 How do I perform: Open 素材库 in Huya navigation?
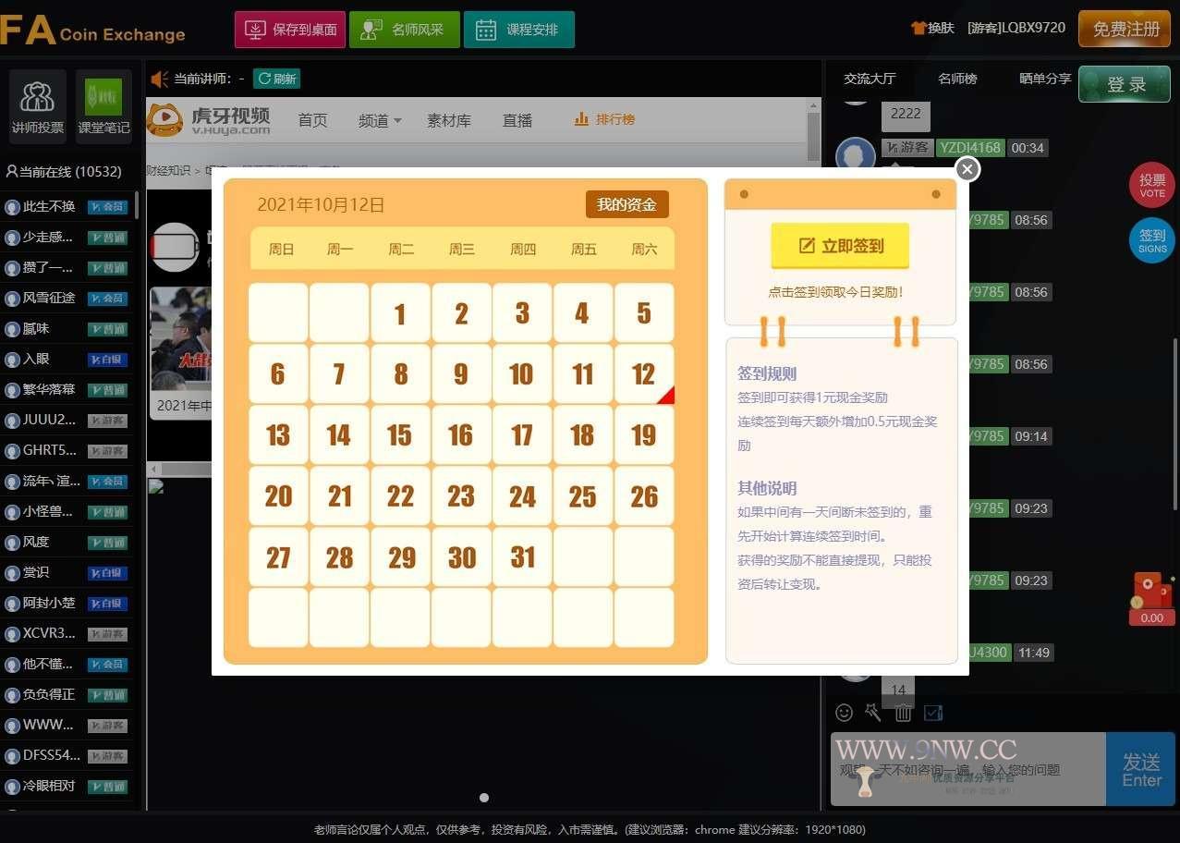point(449,120)
